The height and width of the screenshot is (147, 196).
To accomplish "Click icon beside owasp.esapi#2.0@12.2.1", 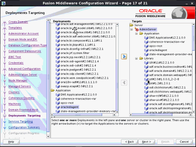I will pyautogui.click(x=58, y=86).
